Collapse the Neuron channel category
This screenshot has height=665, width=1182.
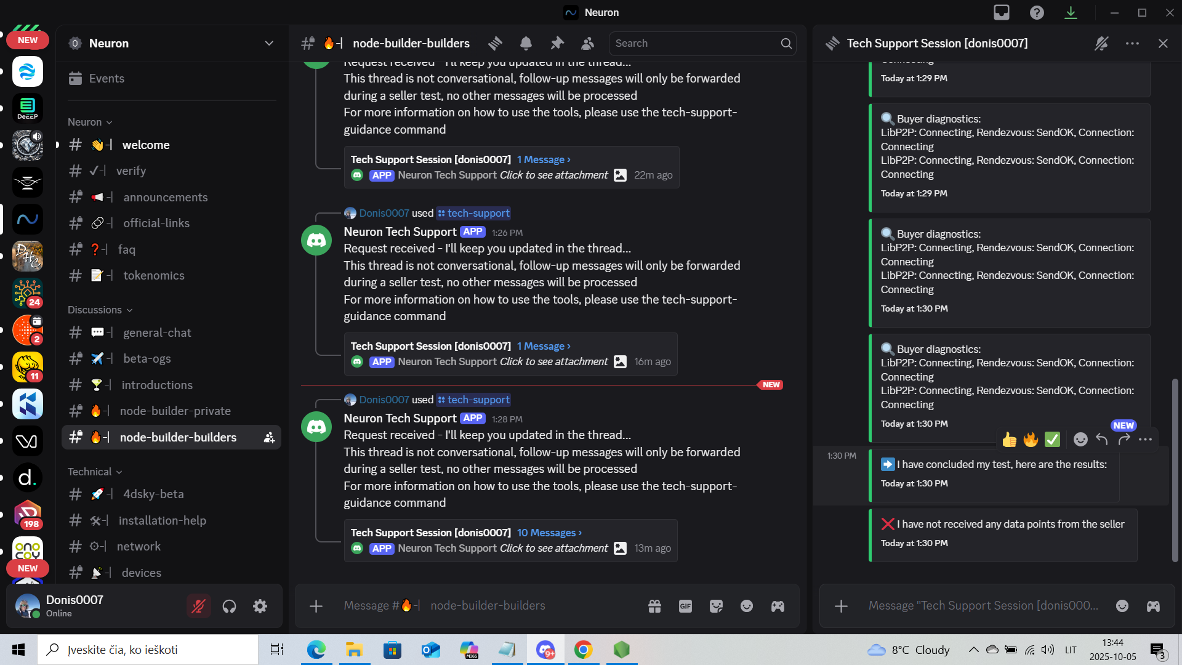pos(90,122)
